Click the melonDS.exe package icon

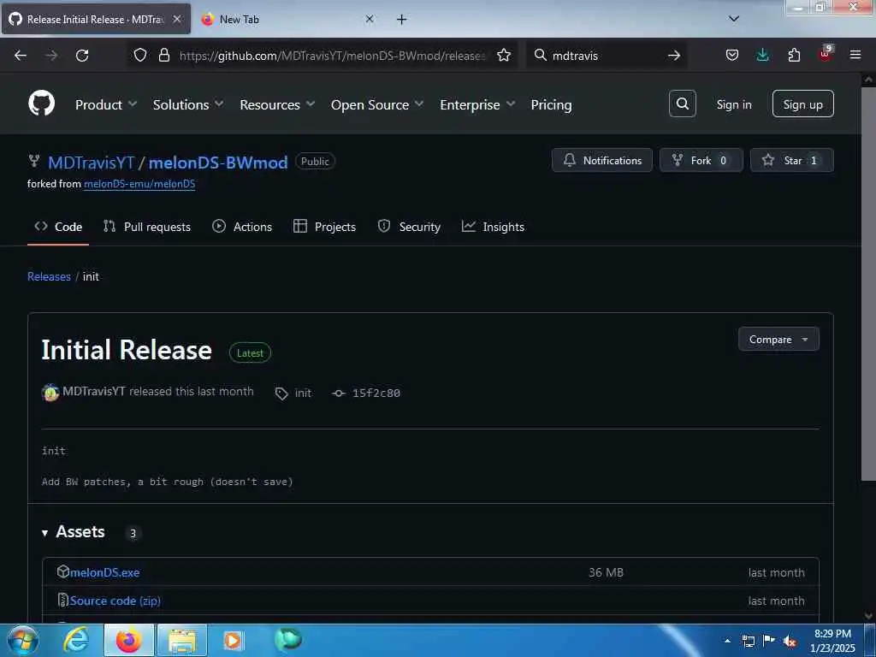coord(63,571)
